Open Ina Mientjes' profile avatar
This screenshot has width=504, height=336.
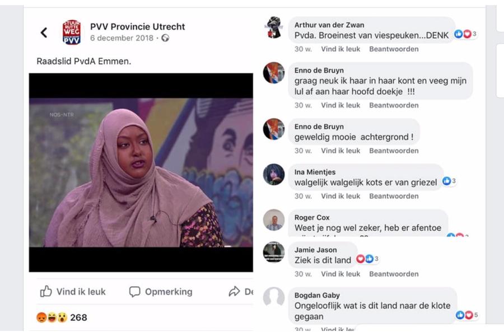point(274,175)
